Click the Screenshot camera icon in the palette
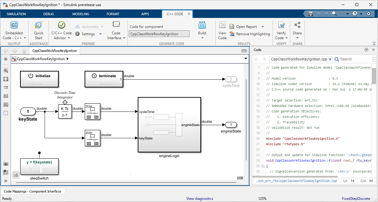The image size is (378, 202). coord(6,164)
